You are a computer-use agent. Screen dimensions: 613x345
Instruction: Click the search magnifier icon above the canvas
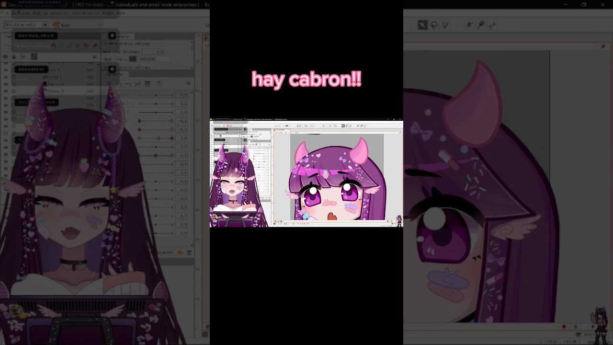coord(603,46)
